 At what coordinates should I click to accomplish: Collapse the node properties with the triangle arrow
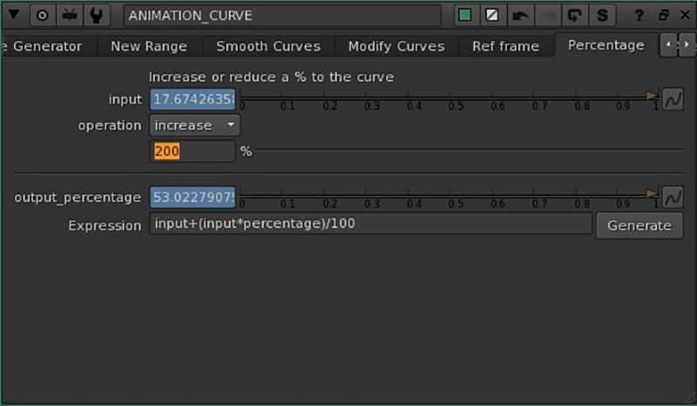click(16, 16)
